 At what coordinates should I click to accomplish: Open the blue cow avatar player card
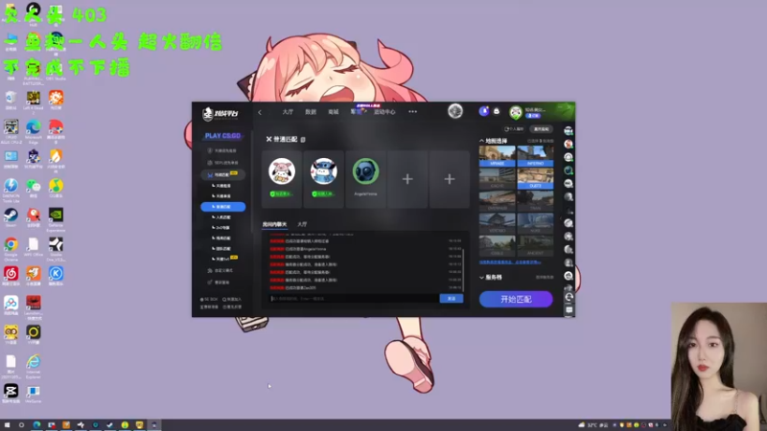coord(323,179)
